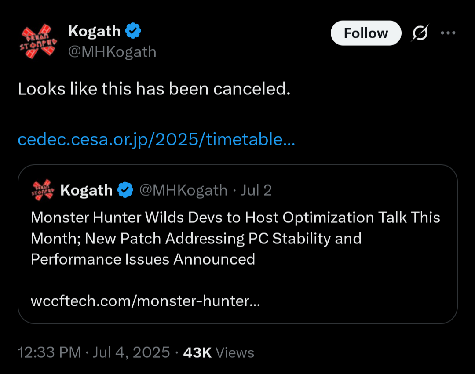This screenshot has height=374, width=475.
Task: Click the verified badge in quoted tweet
Action: coord(125,190)
